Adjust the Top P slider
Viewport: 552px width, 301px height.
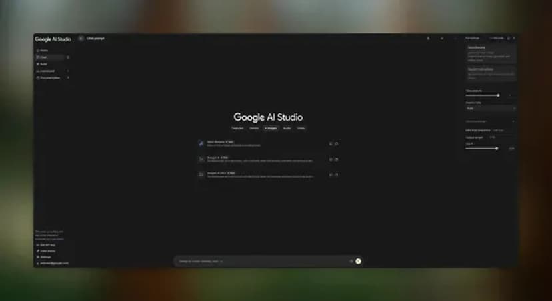[481, 149]
